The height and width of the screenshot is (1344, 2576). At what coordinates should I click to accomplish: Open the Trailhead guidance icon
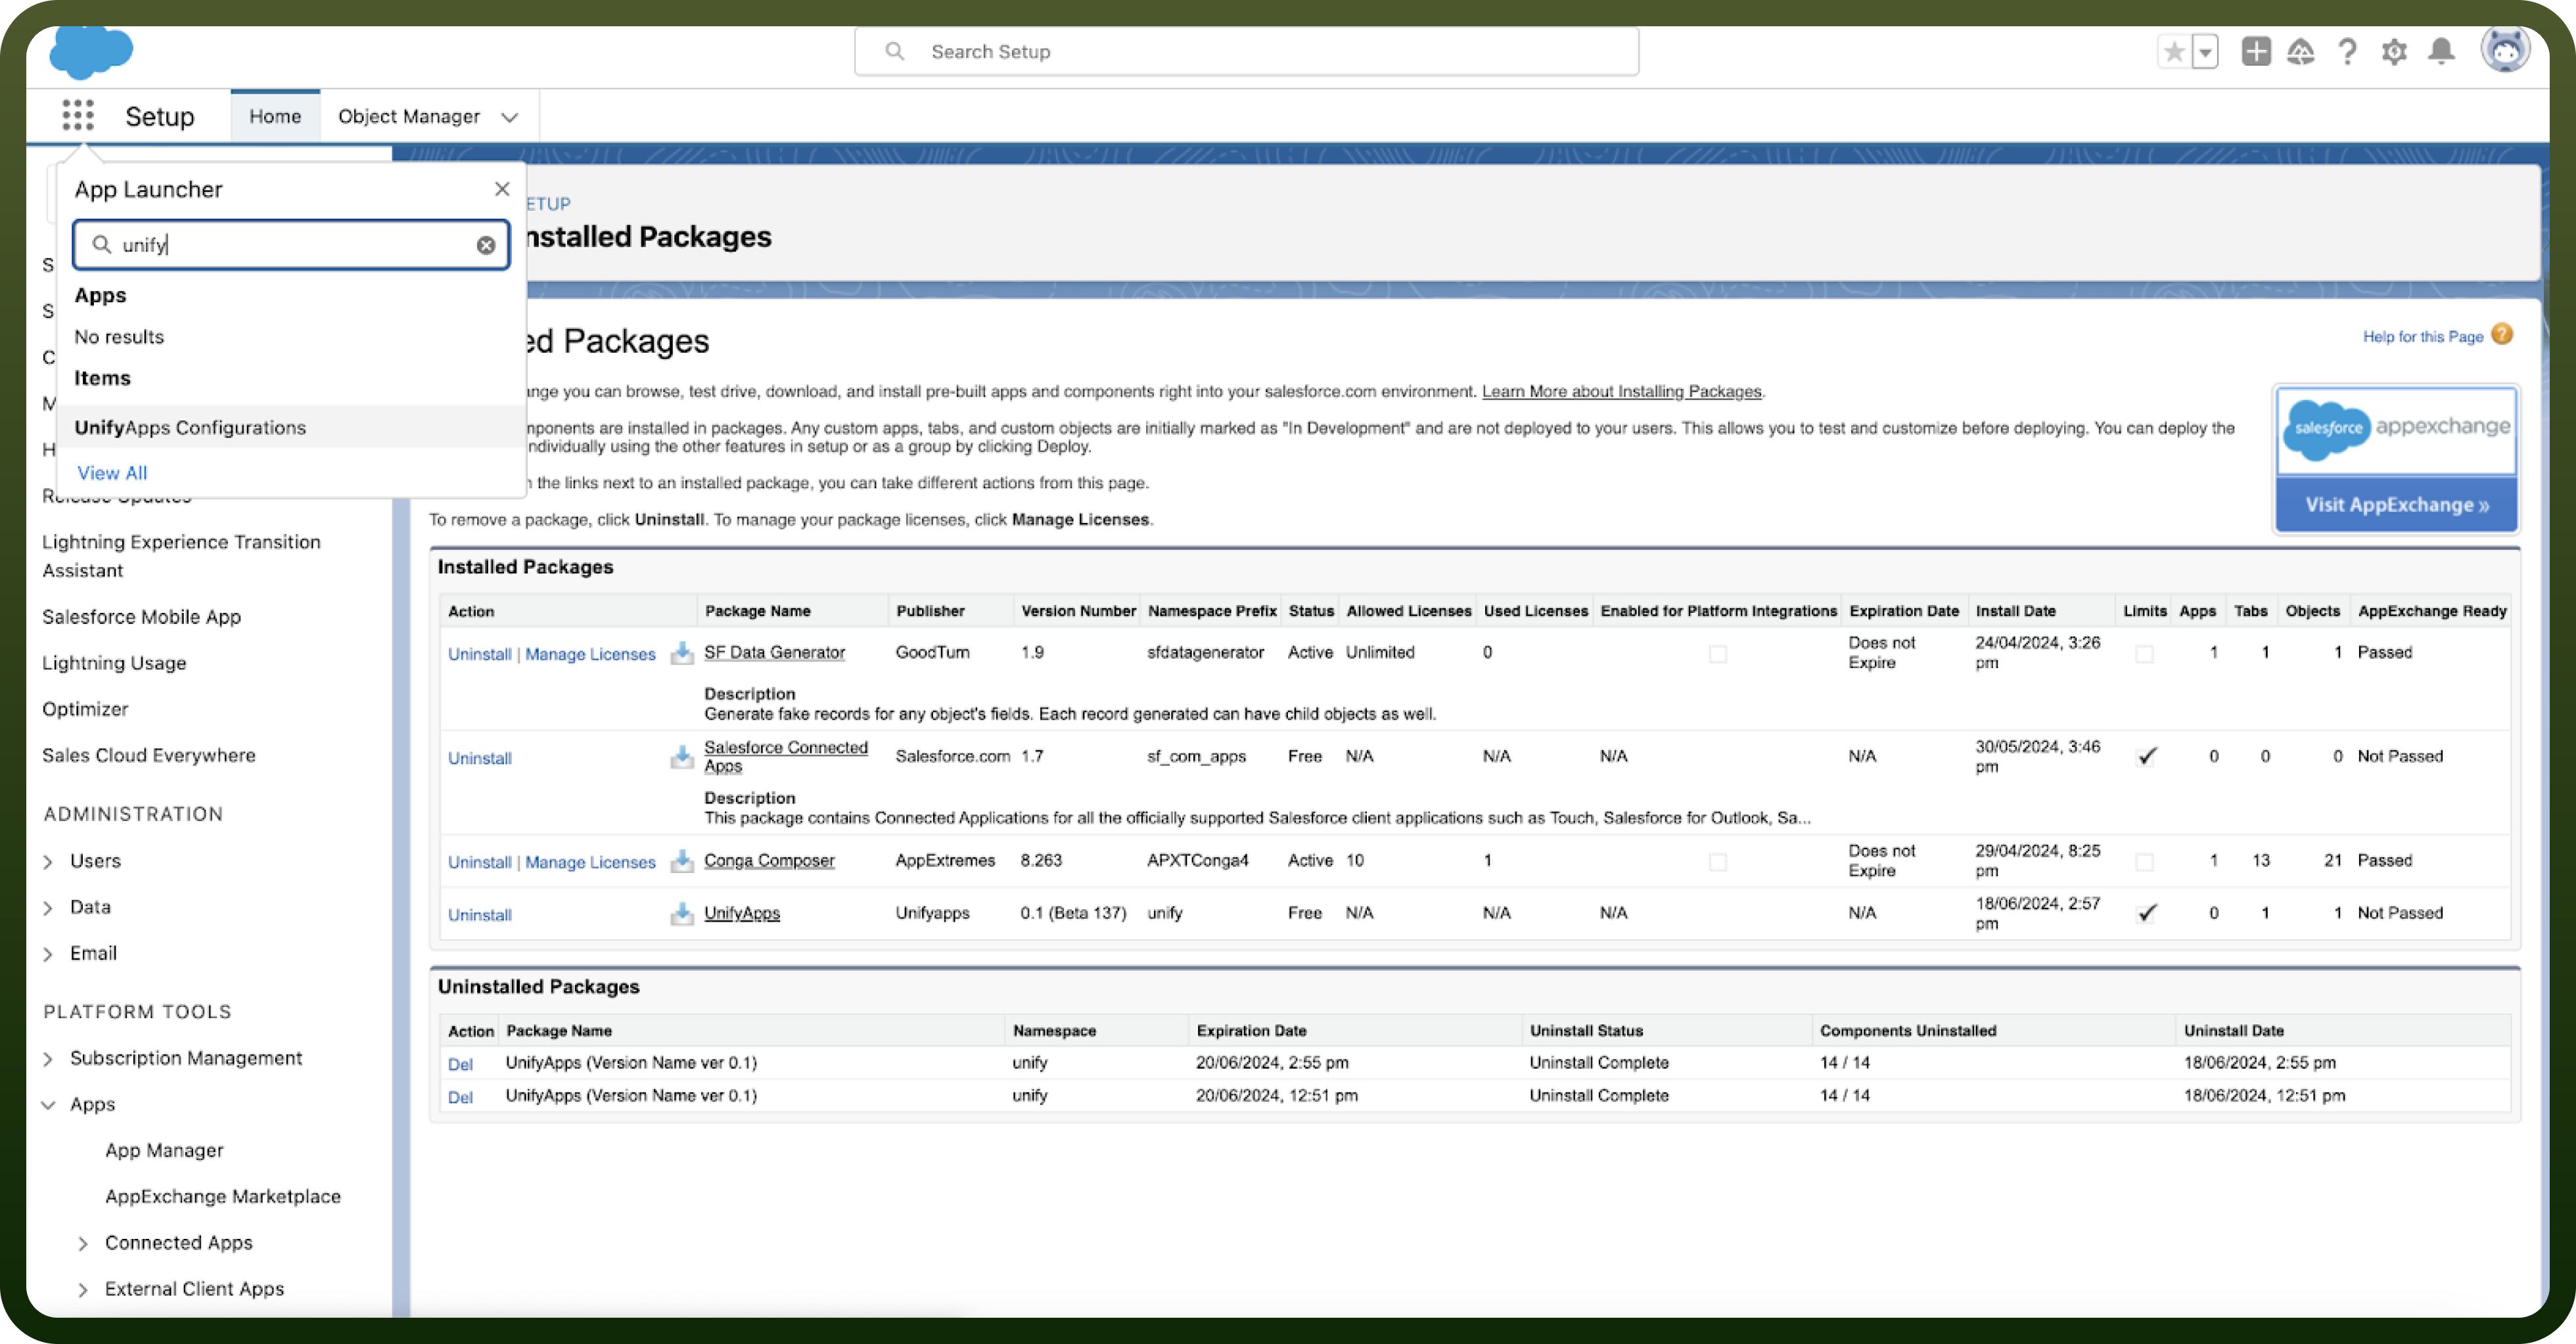[2301, 52]
